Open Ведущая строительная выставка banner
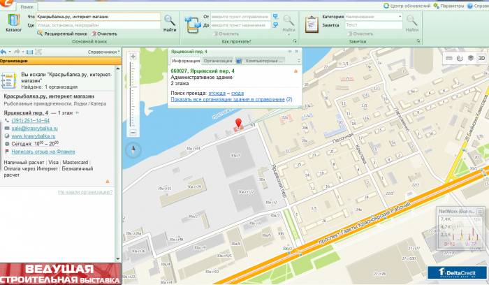 coord(60,274)
